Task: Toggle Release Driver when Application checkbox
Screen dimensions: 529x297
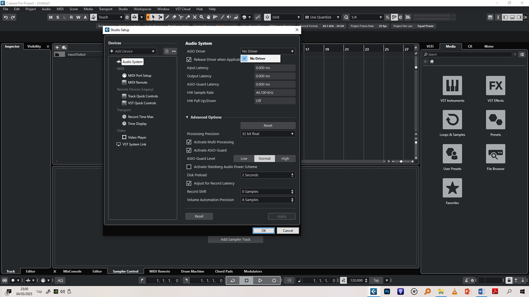Action: [189, 60]
